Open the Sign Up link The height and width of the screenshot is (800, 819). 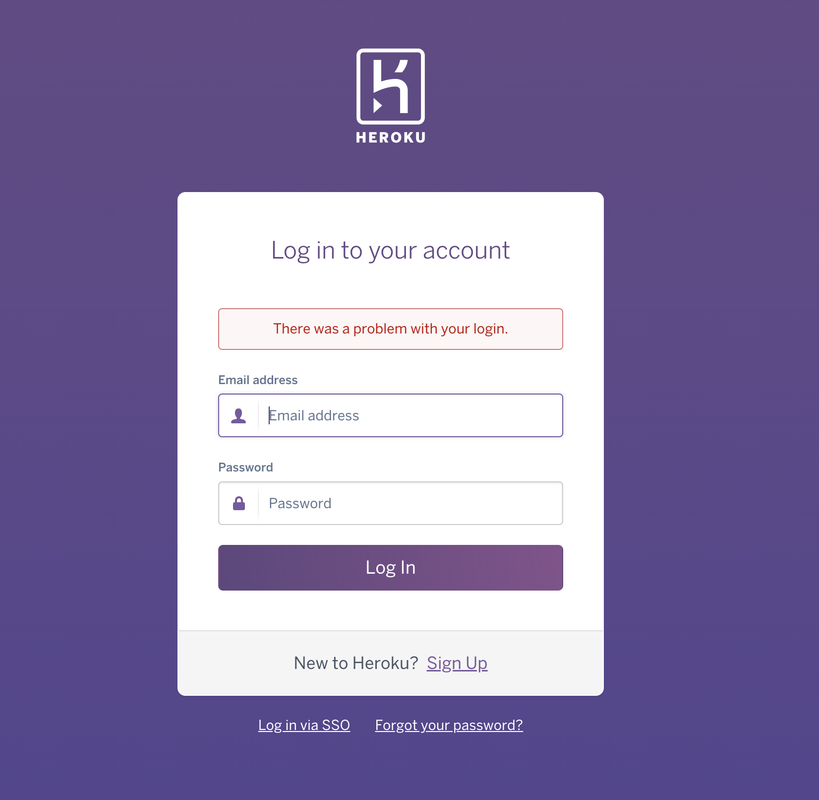[x=457, y=663]
